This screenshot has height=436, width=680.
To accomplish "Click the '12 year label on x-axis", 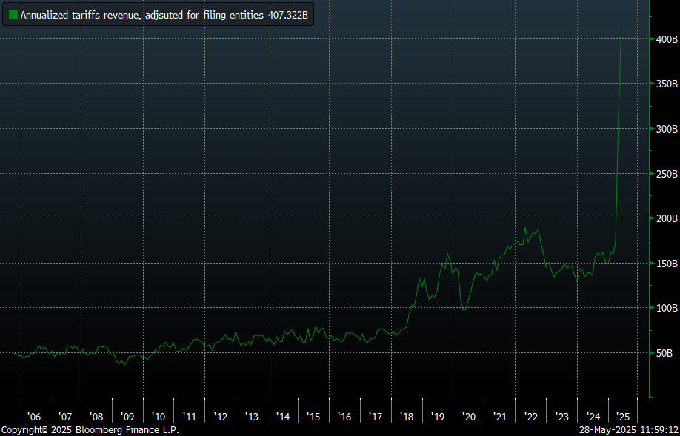I will tap(220, 417).
